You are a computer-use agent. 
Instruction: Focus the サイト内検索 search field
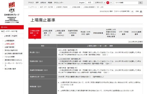pos(126,3)
